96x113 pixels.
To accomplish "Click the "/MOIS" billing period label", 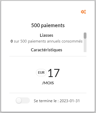I will tap(48, 83).
